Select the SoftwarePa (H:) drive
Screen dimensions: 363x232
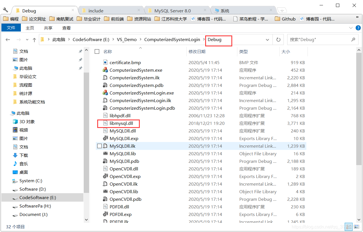(32, 206)
